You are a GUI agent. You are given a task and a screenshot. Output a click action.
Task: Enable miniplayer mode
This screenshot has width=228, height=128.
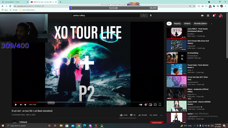(150, 105)
